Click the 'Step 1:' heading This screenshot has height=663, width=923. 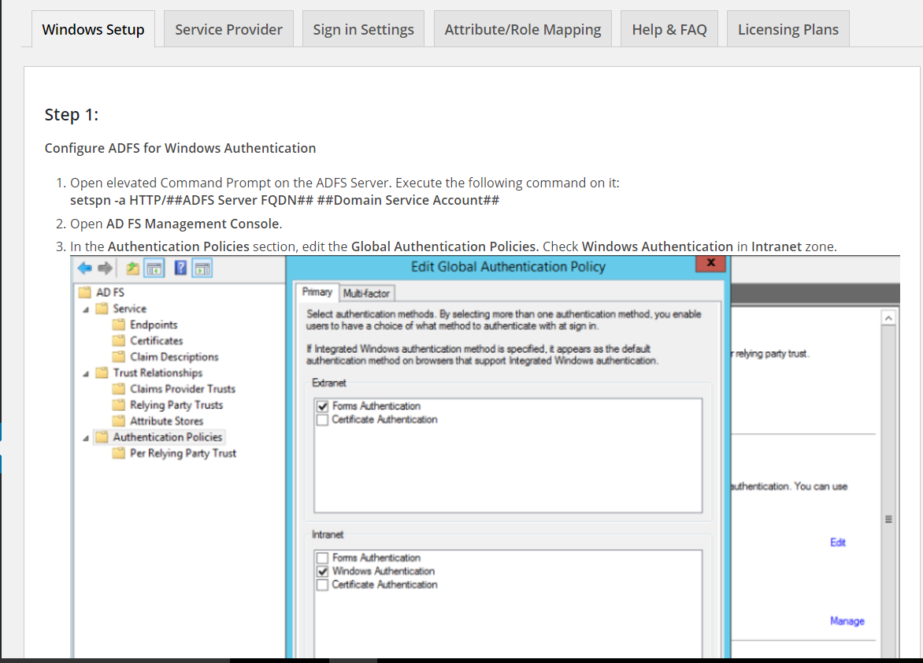pos(71,114)
